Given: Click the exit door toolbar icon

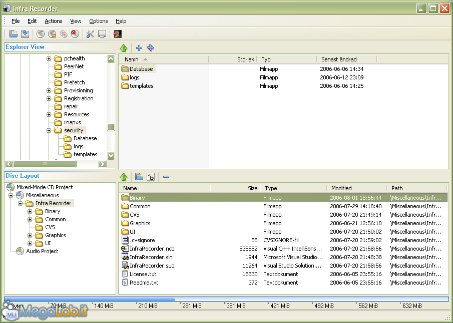Looking at the screenshot, I should tap(118, 34).
